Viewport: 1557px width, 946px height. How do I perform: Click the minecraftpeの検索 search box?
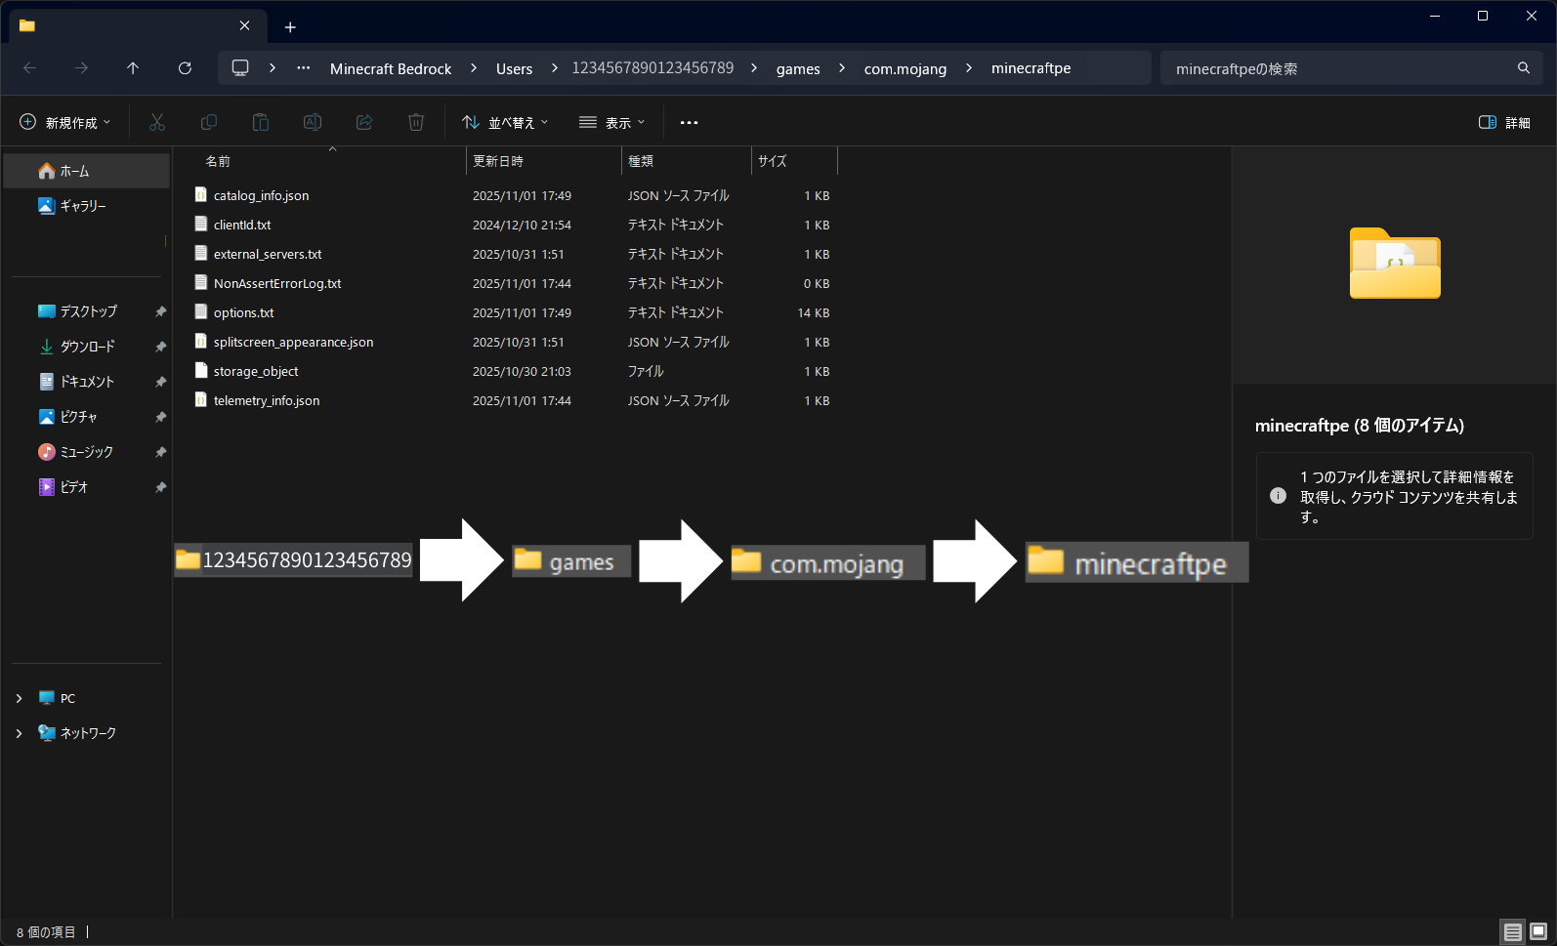(1338, 68)
